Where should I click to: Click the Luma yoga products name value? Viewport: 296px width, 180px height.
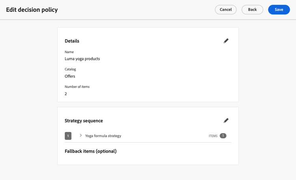tap(82, 59)
